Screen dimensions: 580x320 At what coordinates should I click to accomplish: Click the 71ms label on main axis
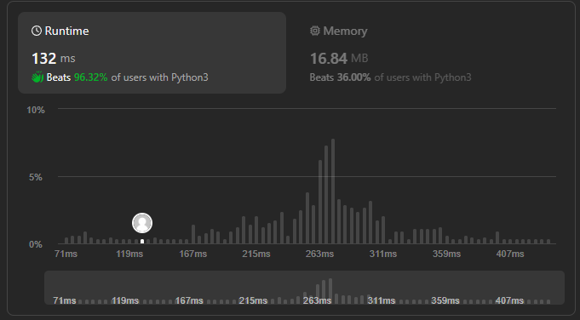(x=66, y=254)
